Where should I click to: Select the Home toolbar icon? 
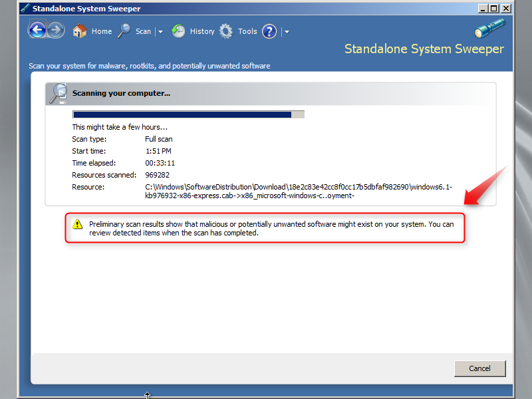(79, 31)
